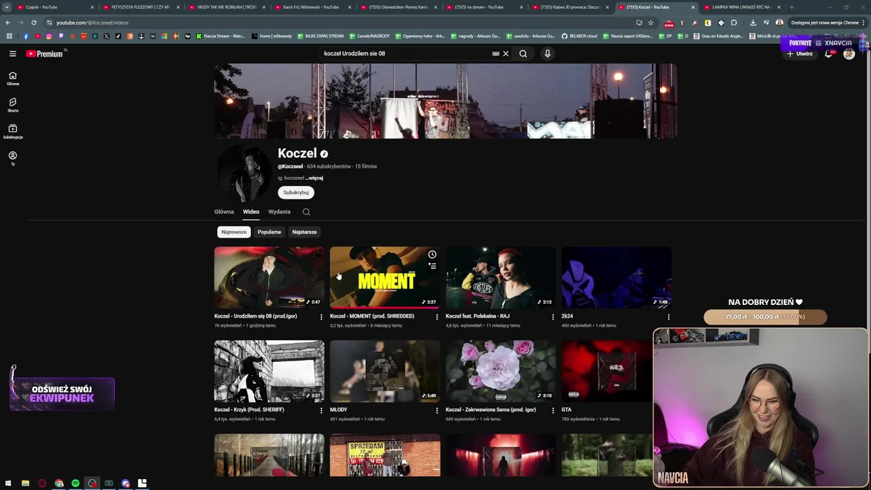
Task: Open the MŁODY video thumbnail
Action: 385,371
